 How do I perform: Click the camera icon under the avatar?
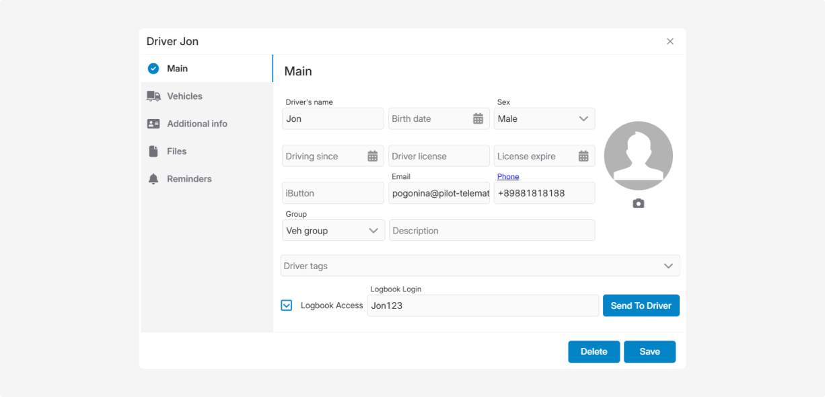638,203
